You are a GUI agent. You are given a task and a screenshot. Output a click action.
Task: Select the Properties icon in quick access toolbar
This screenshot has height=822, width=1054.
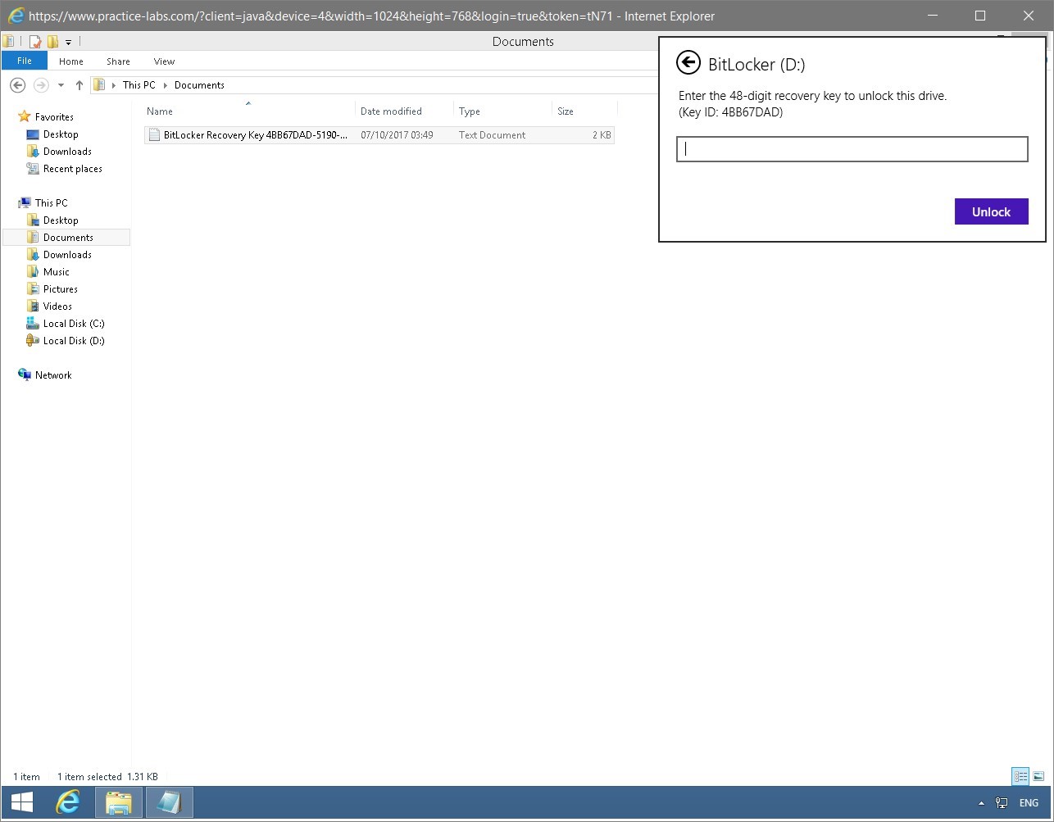point(34,40)
